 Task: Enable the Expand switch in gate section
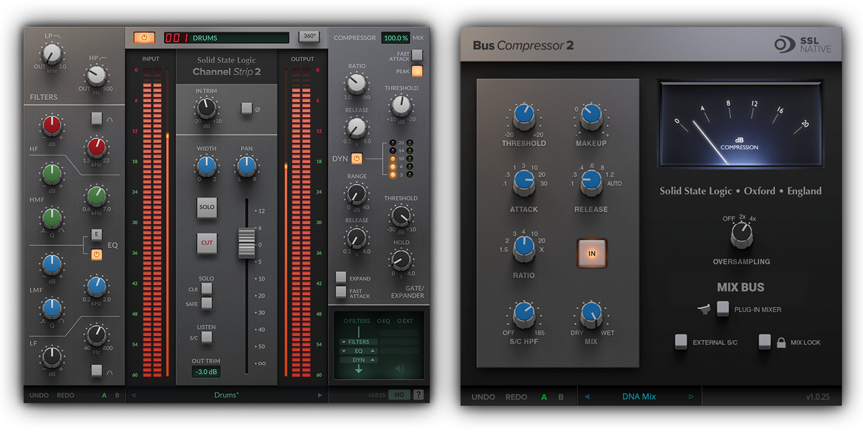click(x=341, y=277)
